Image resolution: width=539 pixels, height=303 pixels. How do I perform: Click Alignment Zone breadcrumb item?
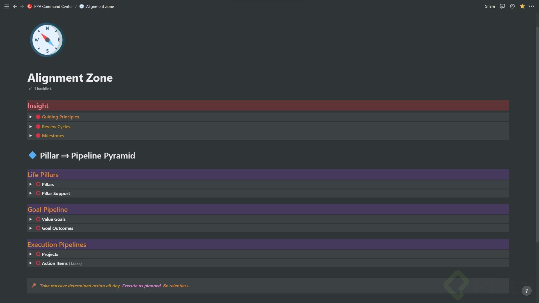(100, 6)
